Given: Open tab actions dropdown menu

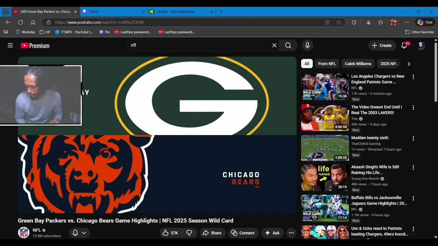Looking at the screenshot, I should [6, 12].
